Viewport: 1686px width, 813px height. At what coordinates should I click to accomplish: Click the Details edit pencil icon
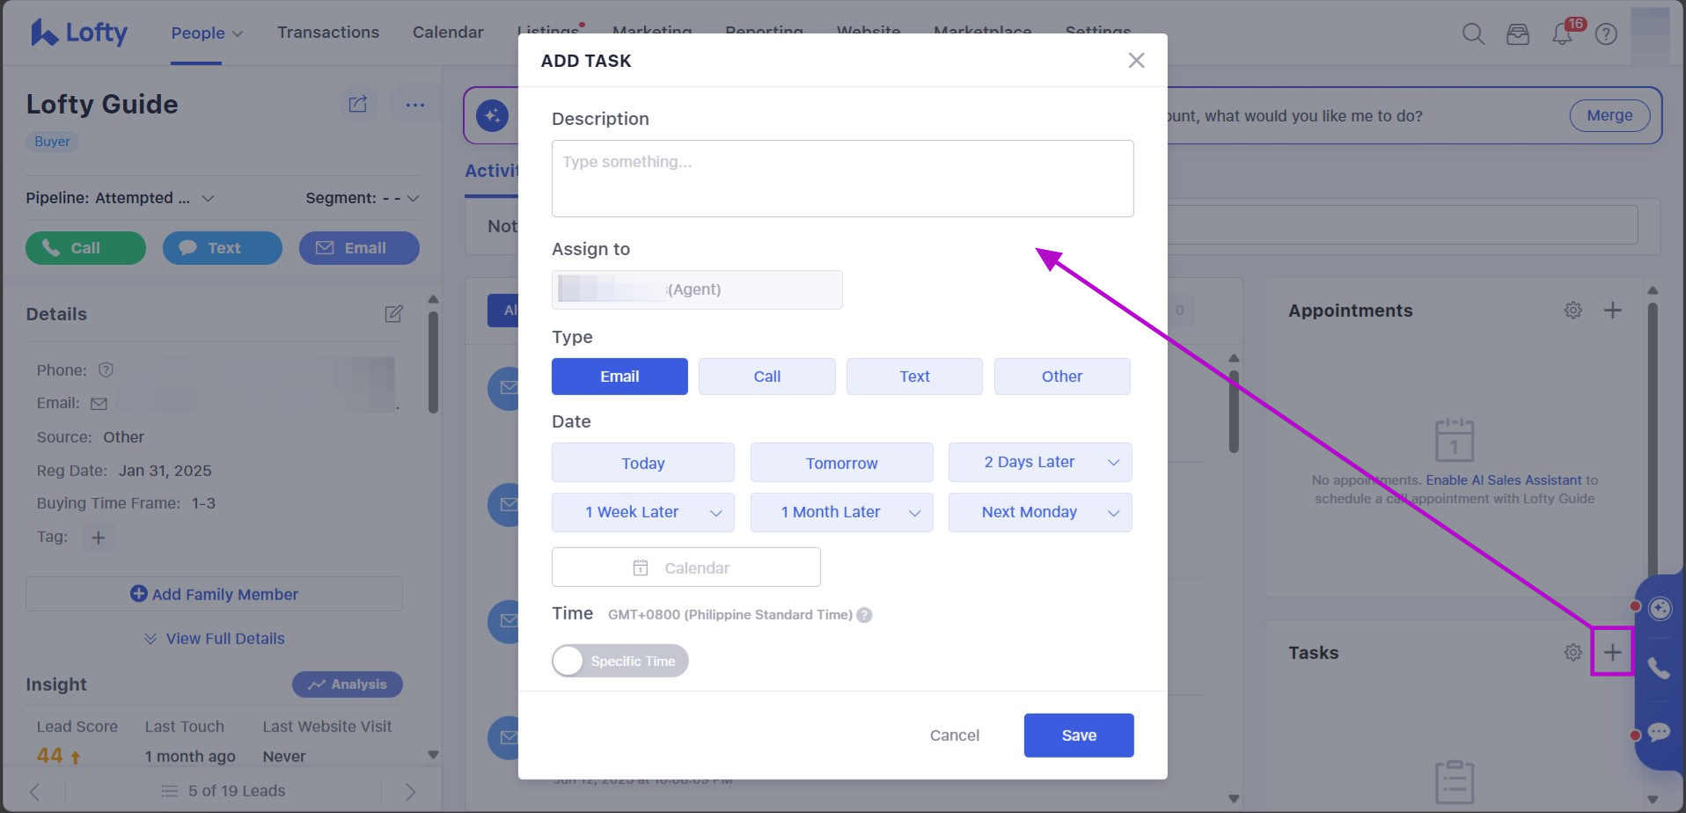coord(393,314)
